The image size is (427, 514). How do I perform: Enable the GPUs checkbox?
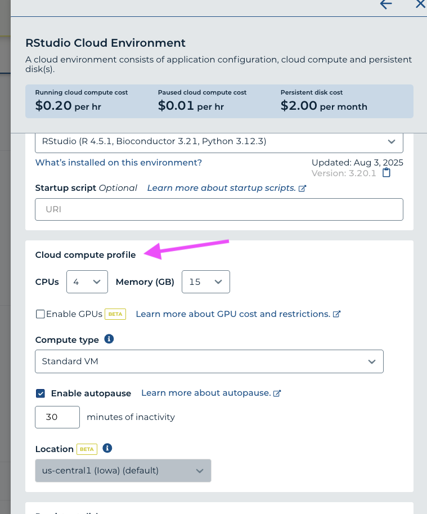click(x=41, y=314)
